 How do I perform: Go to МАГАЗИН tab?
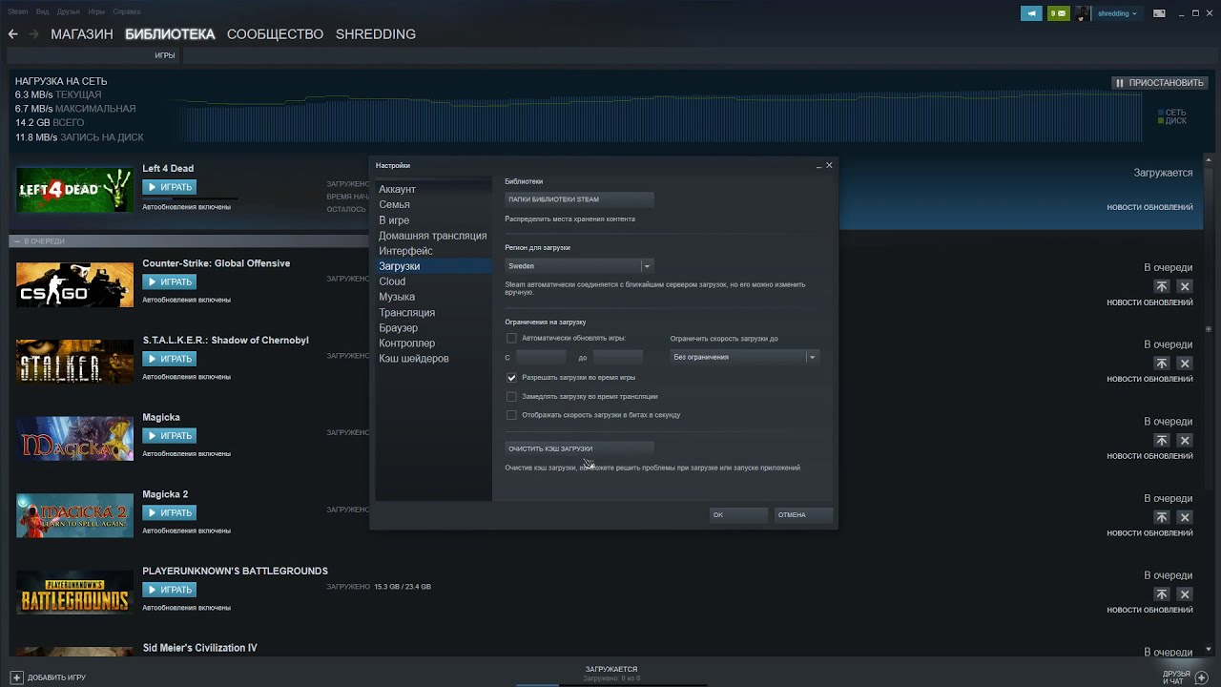pos(82,34)
